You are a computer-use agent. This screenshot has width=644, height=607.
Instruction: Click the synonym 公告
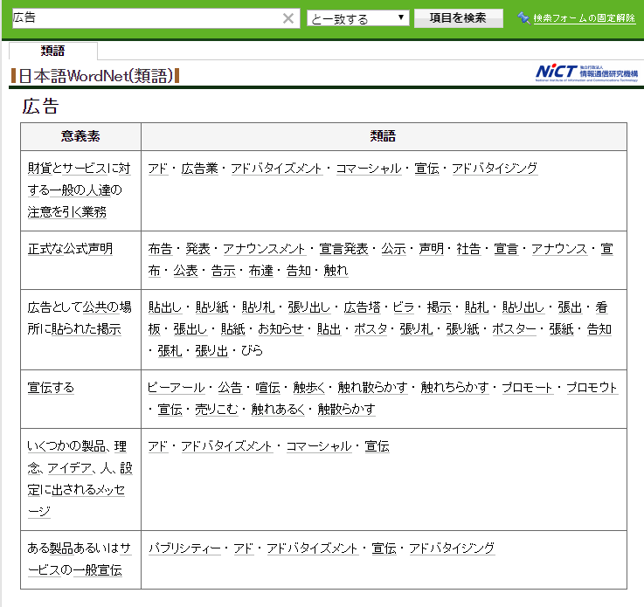230,388
